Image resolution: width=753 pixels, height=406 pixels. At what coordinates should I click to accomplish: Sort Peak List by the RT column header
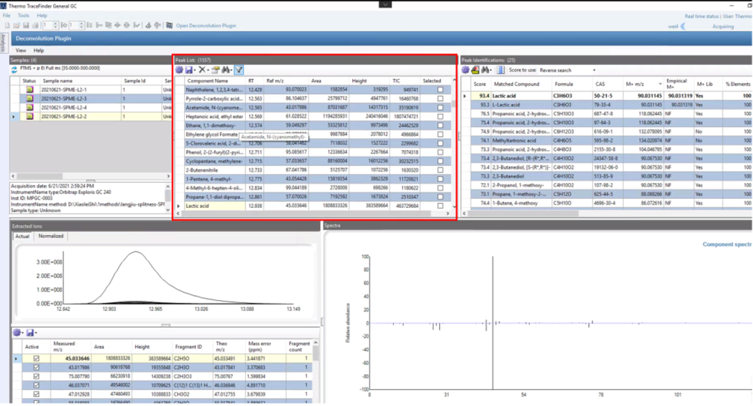[x=251, y=80]
